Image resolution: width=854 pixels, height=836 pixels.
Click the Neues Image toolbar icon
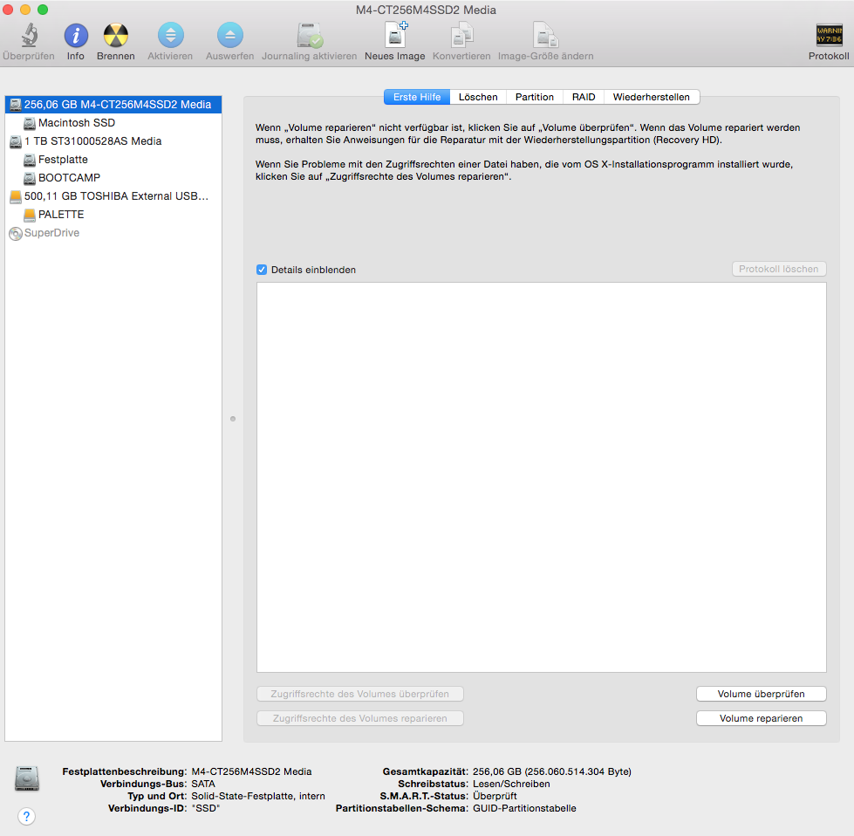[x=395, y=36]
